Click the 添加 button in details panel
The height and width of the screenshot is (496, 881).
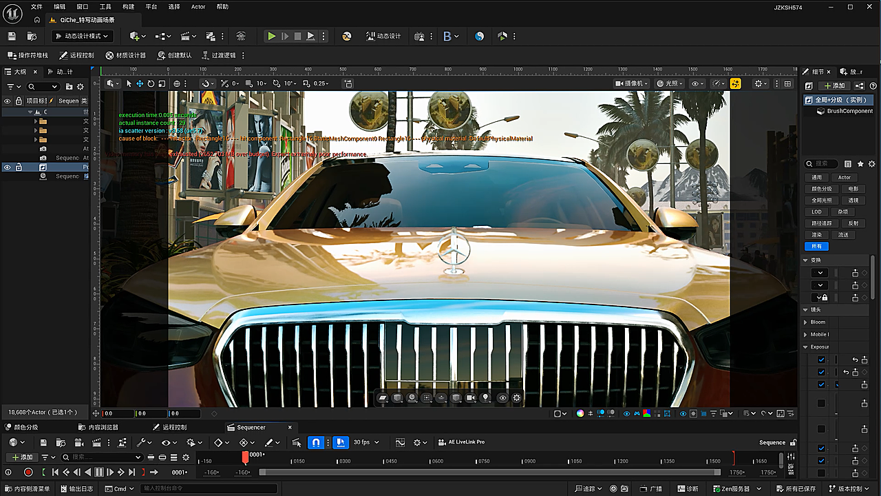pyautogui.click(x=834, y=85)
